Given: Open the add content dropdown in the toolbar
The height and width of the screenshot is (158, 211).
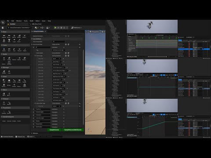Looking at the screenshot, I should click(36, 28).
